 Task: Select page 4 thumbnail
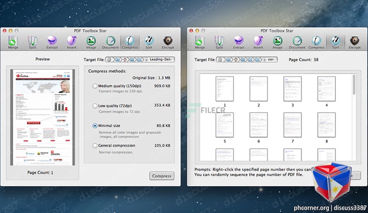pyautogui.click(x=327, y=88)
